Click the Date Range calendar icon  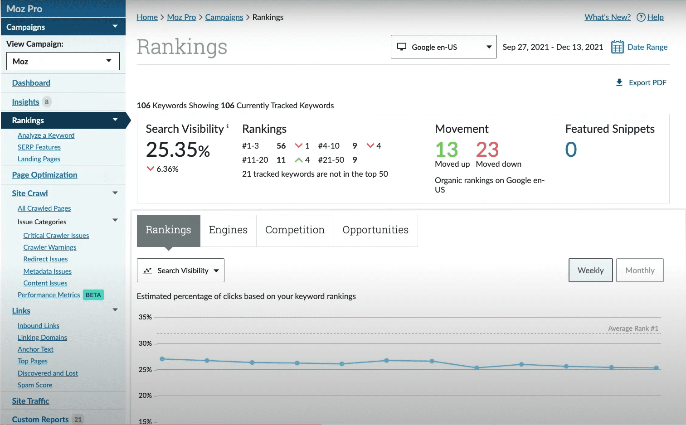click(x=617, y=47)
